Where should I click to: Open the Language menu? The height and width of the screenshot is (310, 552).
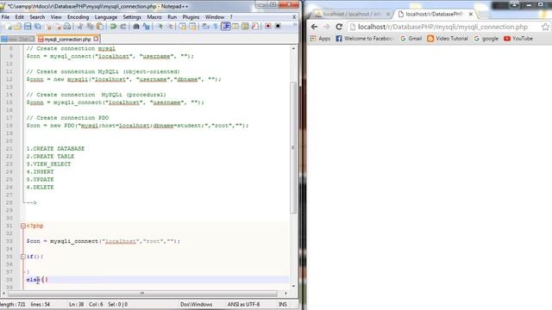click(x=105, y=17)
